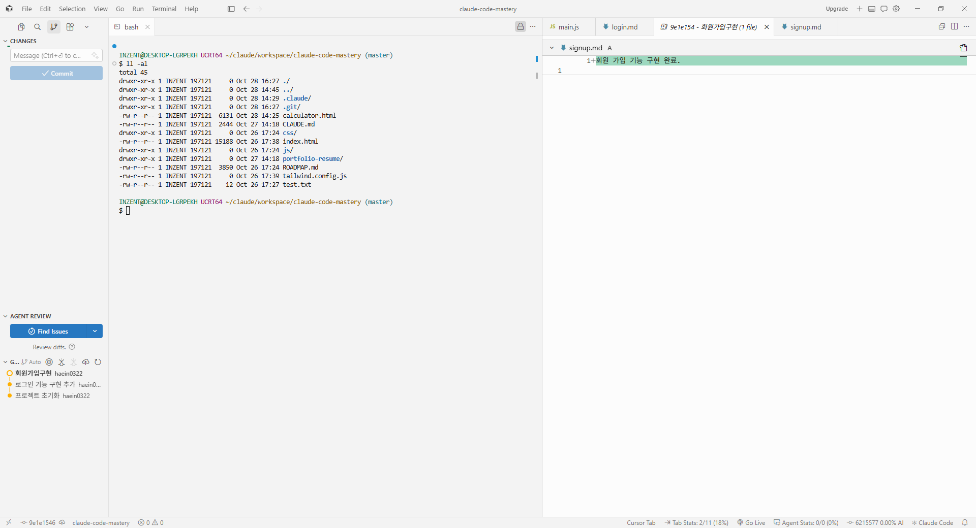This screenshot has width=976, height=528.
Task: Open the main.js tab
Action: [x=568, y=27]
